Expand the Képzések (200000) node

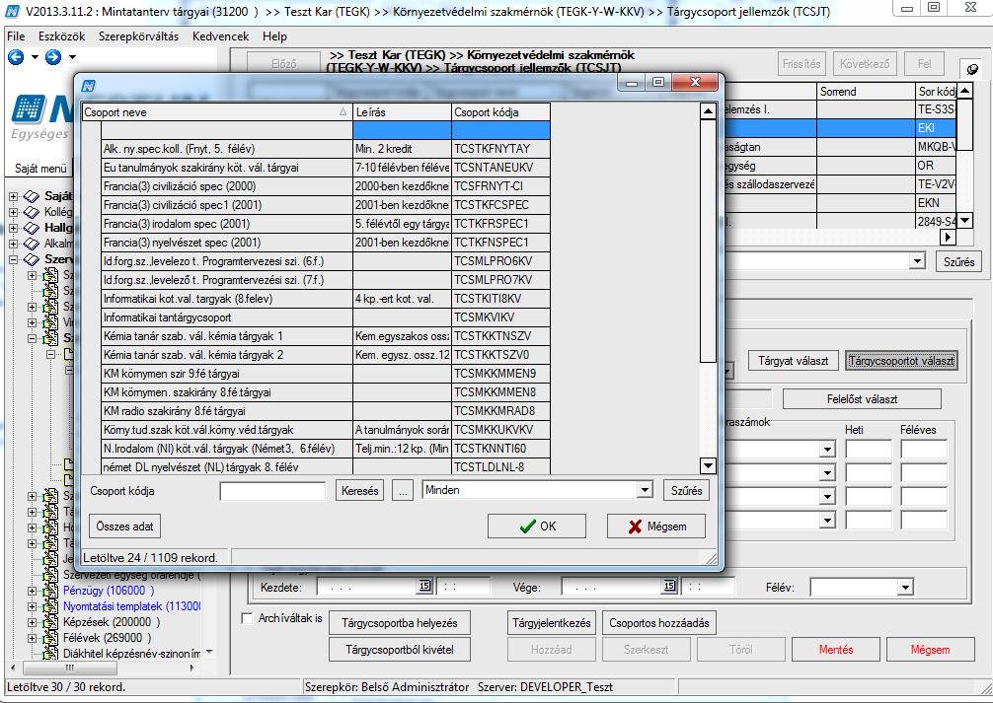32,622
